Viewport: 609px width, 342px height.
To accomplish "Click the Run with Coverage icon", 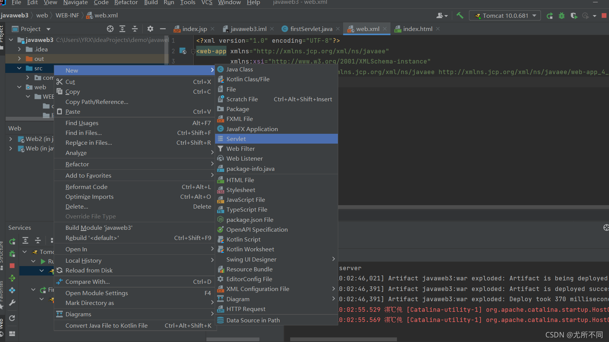I will tap(574, 15).
